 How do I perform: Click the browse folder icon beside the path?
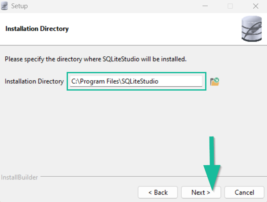(x=214, y=81)
